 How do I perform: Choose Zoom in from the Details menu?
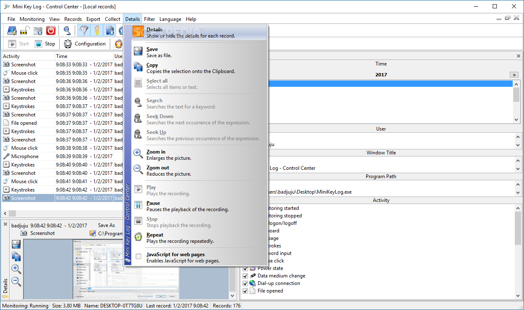pos(200,155)
